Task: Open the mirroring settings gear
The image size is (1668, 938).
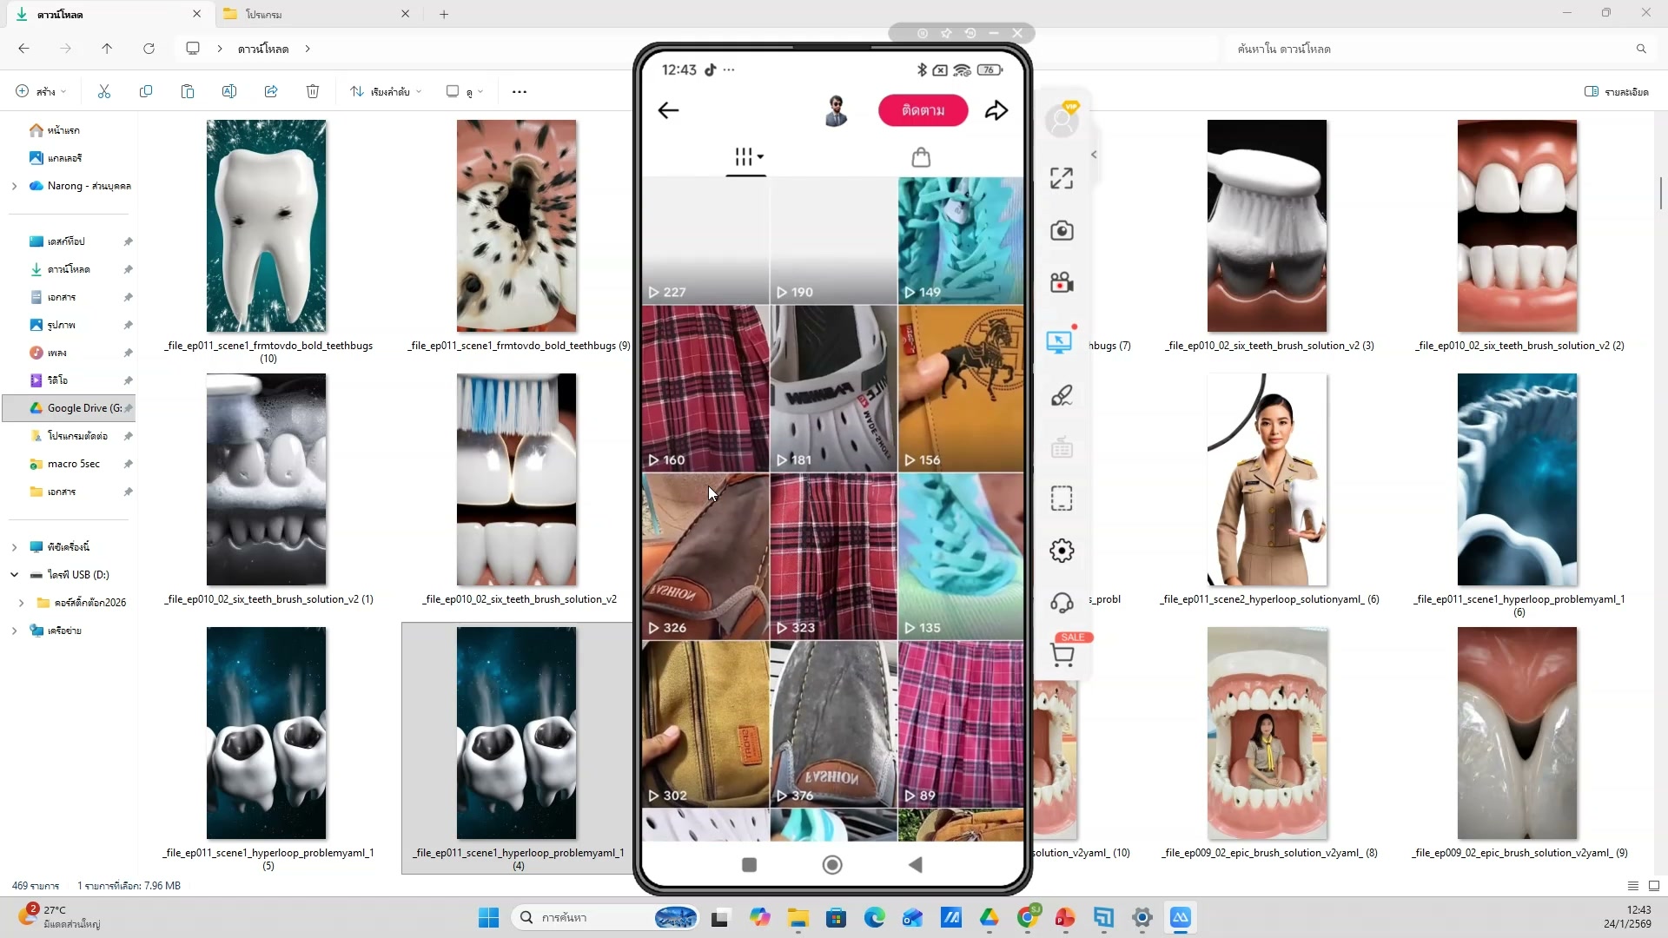Action: (1062, 550)
